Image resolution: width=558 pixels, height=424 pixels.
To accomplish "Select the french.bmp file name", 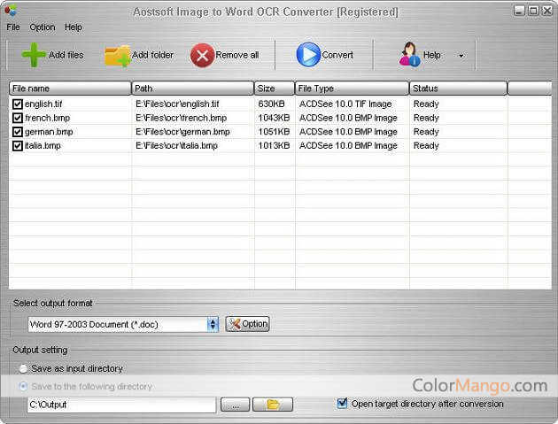I will [47, 118].
